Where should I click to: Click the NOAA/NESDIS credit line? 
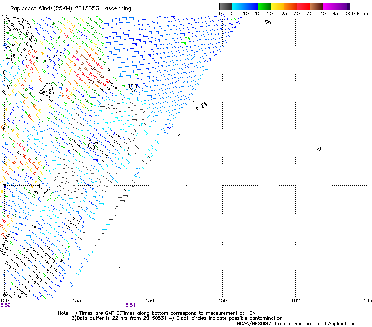tap(296, 324)
